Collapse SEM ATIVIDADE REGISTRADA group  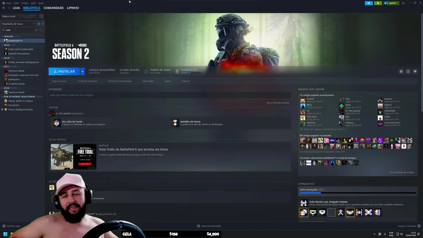[x=2, y=97]
